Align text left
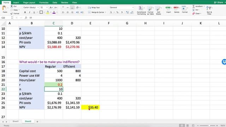This screenshot has width=226, height=127. [x=63, y=12]
